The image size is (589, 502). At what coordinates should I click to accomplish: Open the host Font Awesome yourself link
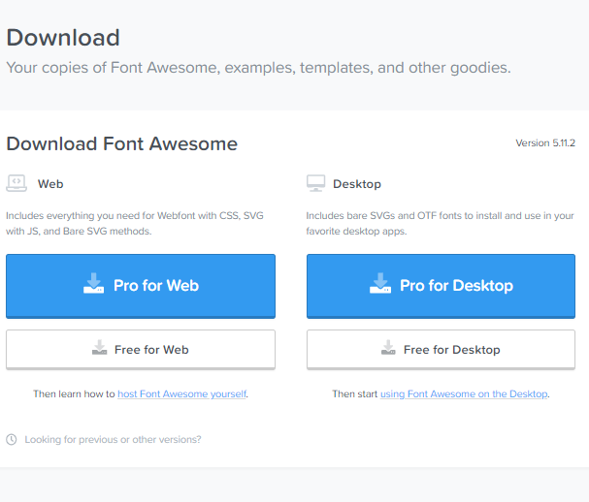(182, 394)
